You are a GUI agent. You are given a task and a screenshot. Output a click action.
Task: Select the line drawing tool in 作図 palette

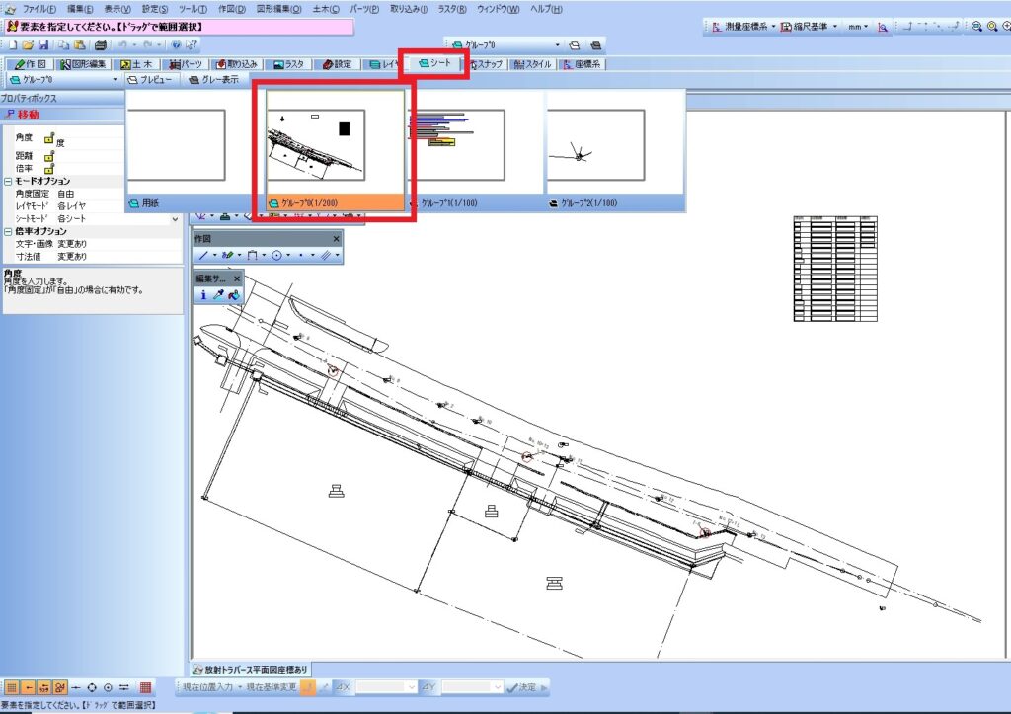pyautogui.click(x=203, y=255)
